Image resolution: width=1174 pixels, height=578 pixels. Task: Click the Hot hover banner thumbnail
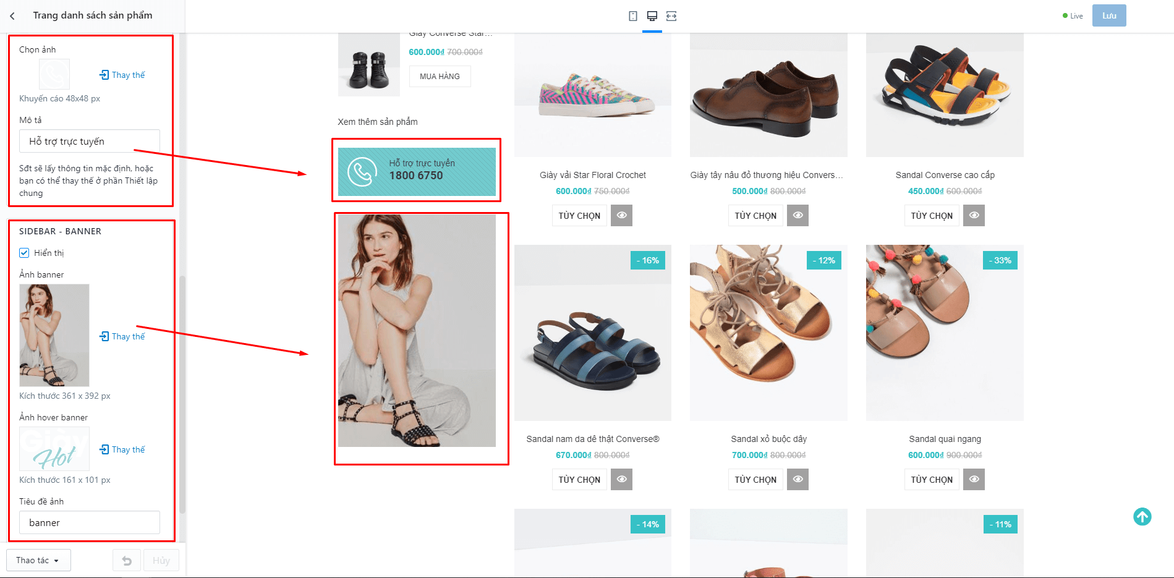click(x=54, y=449)
